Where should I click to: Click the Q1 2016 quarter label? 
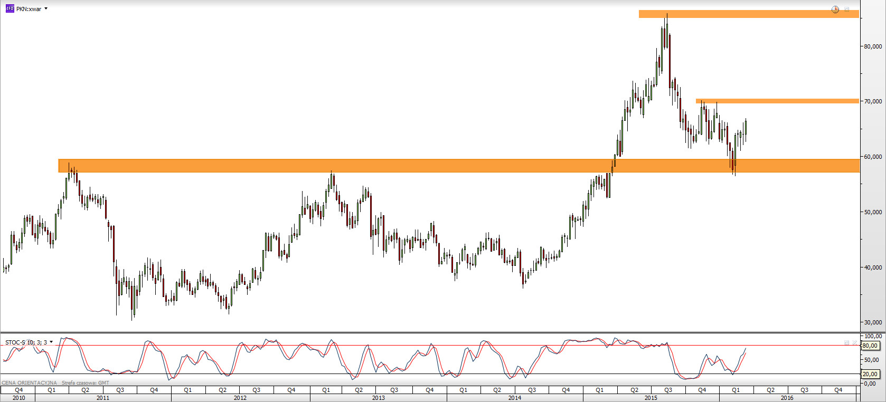click(x=736, y=390)
